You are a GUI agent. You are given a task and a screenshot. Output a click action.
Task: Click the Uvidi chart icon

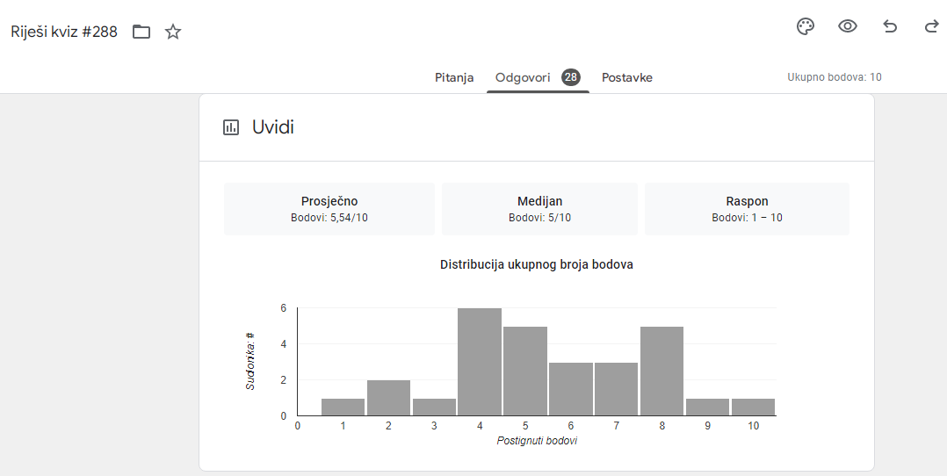point(231,127)
